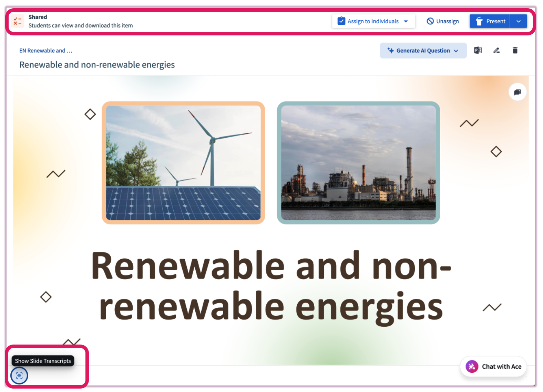
Task: Select the wind turbine and solar panel image
Action: pyautogui.click(x=183, y=163)
